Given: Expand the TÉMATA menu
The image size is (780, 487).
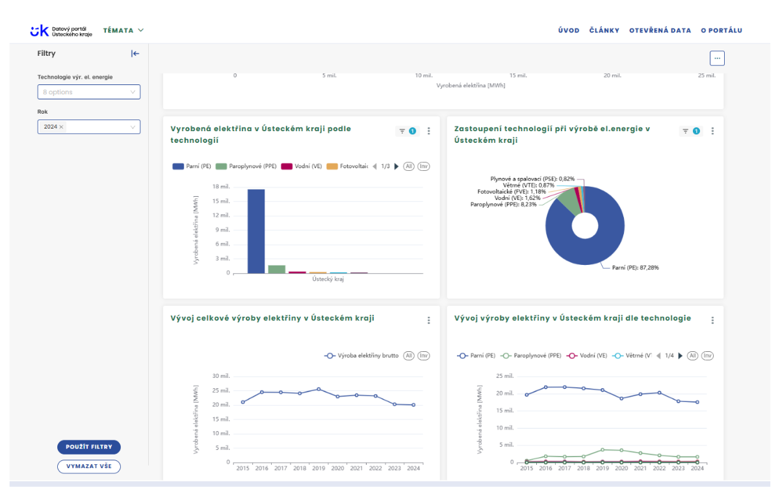Looking at the screenshot, I should point(123,31).
